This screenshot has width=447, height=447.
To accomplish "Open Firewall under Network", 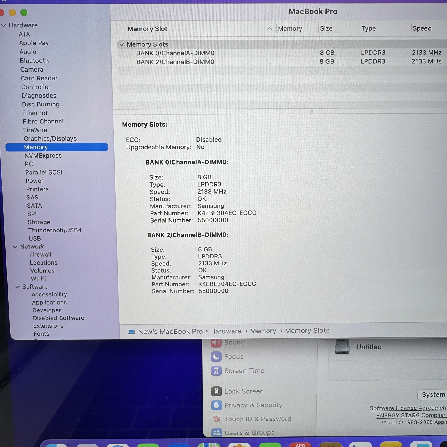I will tap(40, 255).
